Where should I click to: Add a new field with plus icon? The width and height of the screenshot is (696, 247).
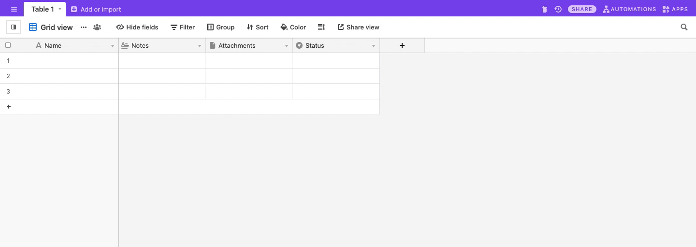402,45
